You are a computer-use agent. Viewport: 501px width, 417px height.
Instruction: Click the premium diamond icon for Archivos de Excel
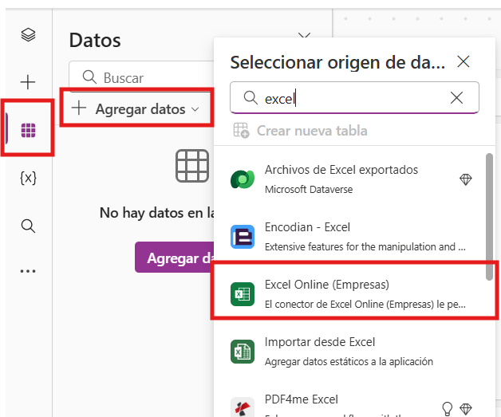tap(466, 180)
